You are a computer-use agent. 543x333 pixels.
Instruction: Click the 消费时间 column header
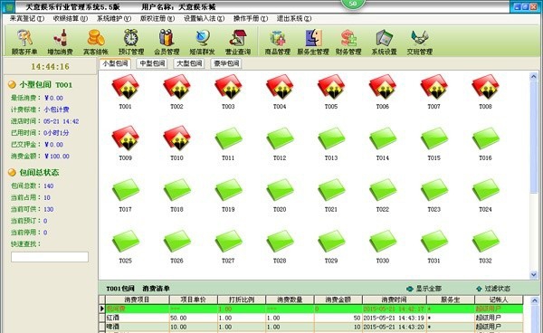[x=395, y=300]
